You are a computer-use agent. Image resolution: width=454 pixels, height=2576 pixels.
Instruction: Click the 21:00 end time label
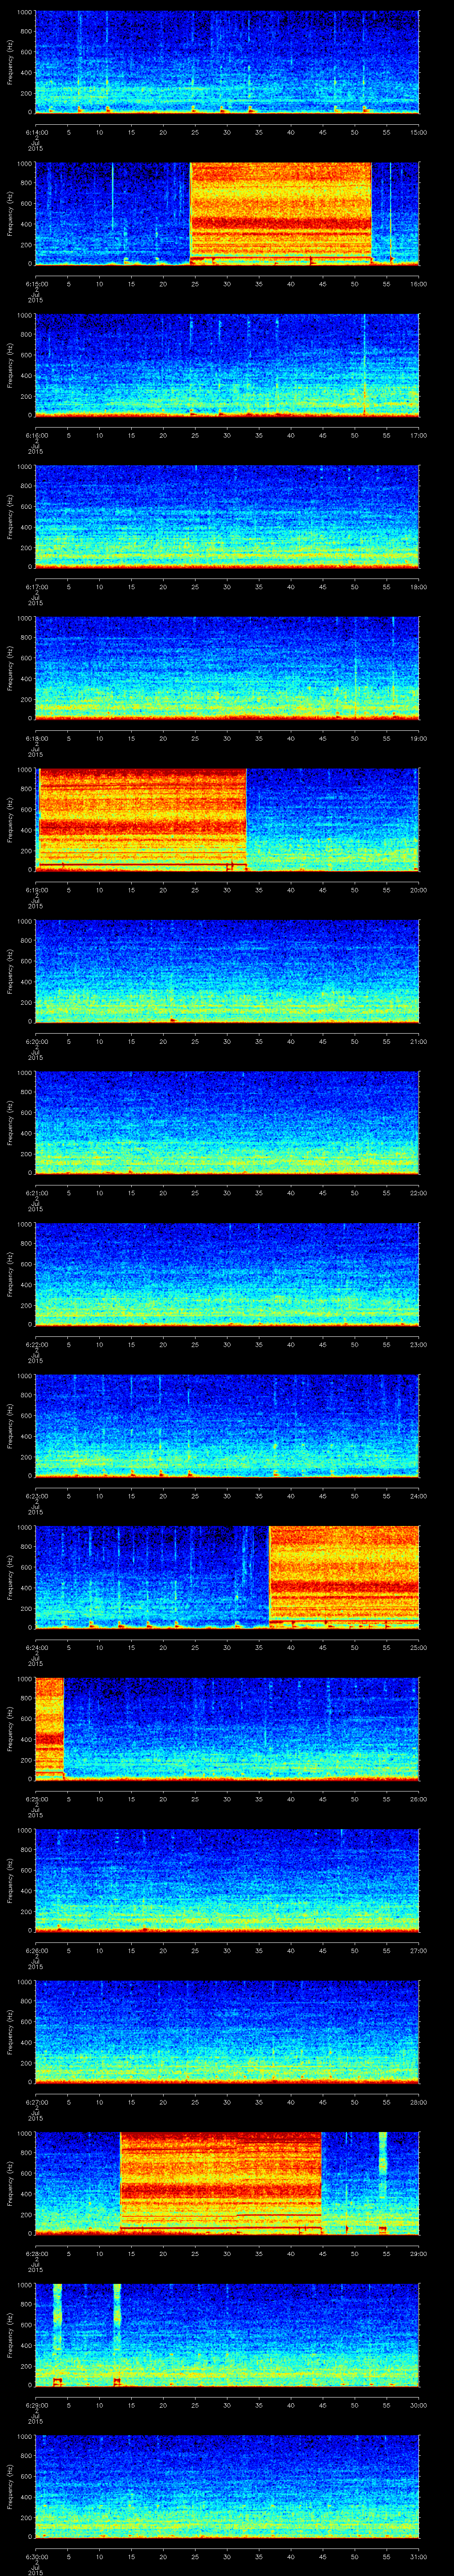tap(418, 1041)
